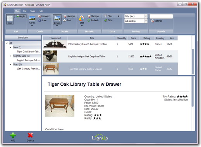This screenshot has width=201, height=147.
Task: Sort by the Rating column header
Action: click(147, 38)
